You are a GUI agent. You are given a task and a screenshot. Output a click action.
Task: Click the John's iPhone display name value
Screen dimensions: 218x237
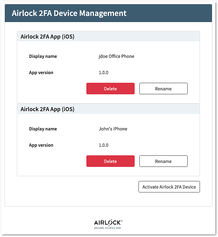pos(113,129)
